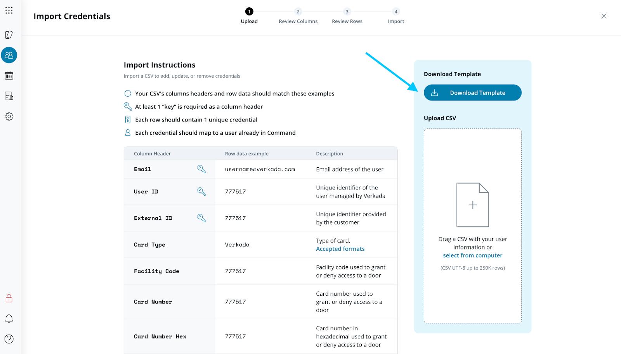Go to step 4 Import

[396, 12]
